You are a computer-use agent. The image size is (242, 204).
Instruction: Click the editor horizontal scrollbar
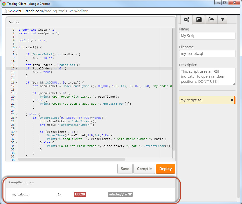pyautogui.click(x=72, y=159)
